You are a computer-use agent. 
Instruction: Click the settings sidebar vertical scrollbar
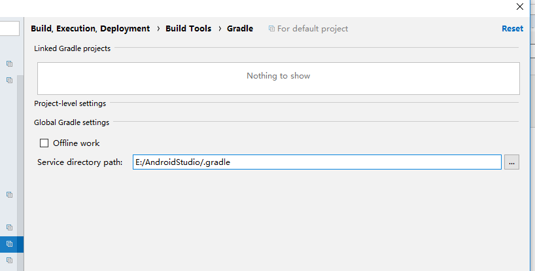20,172
